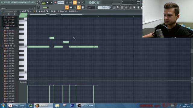
Task: Open the Browser view icon
Action: point(130,7)
